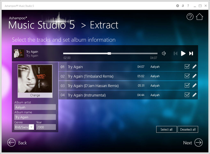
Task: Click the Deselect all button
Action: [188, 129]
